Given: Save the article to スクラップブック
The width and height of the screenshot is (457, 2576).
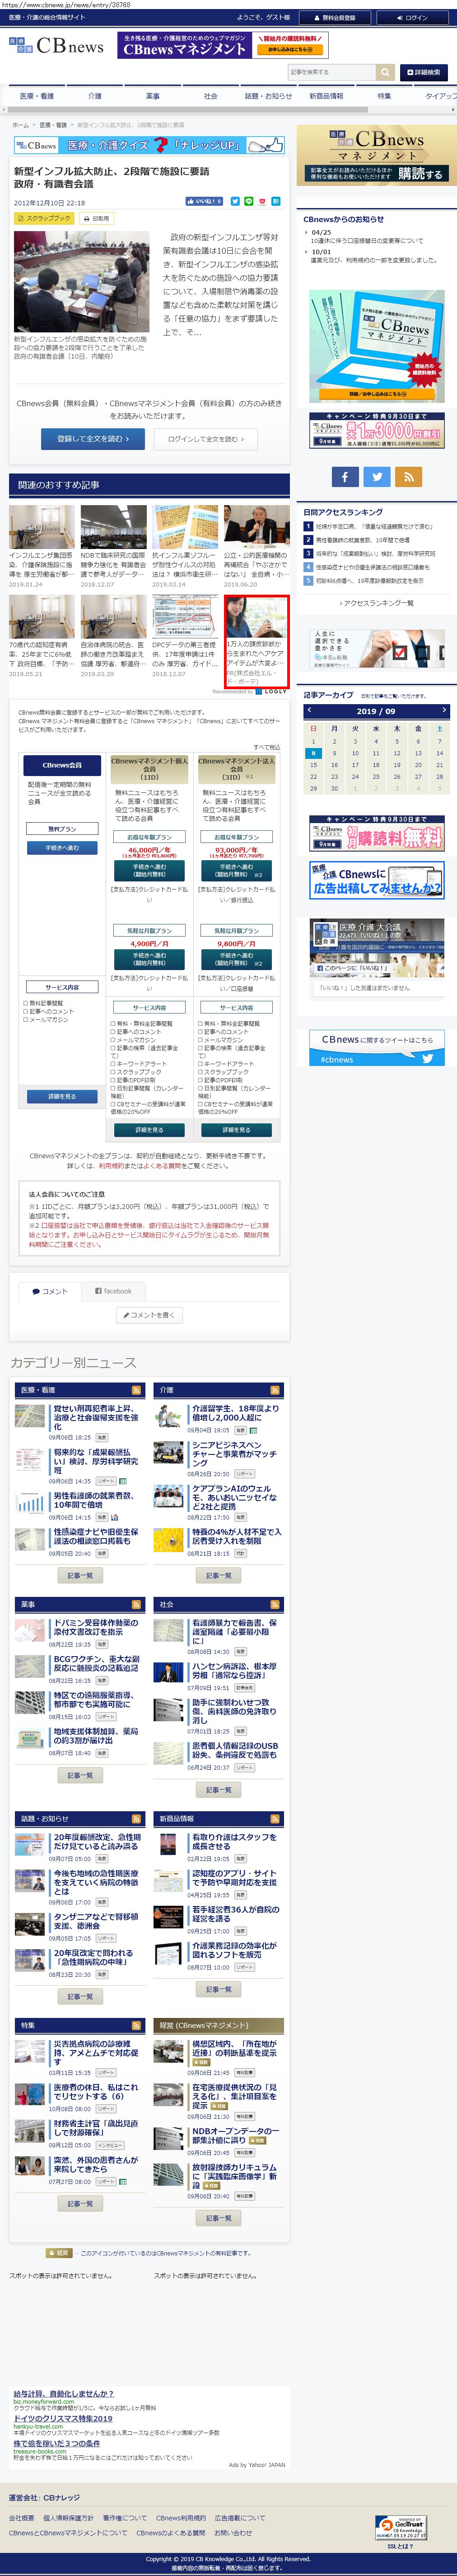Looking at the screenshot, I should [x=44, y=218].
